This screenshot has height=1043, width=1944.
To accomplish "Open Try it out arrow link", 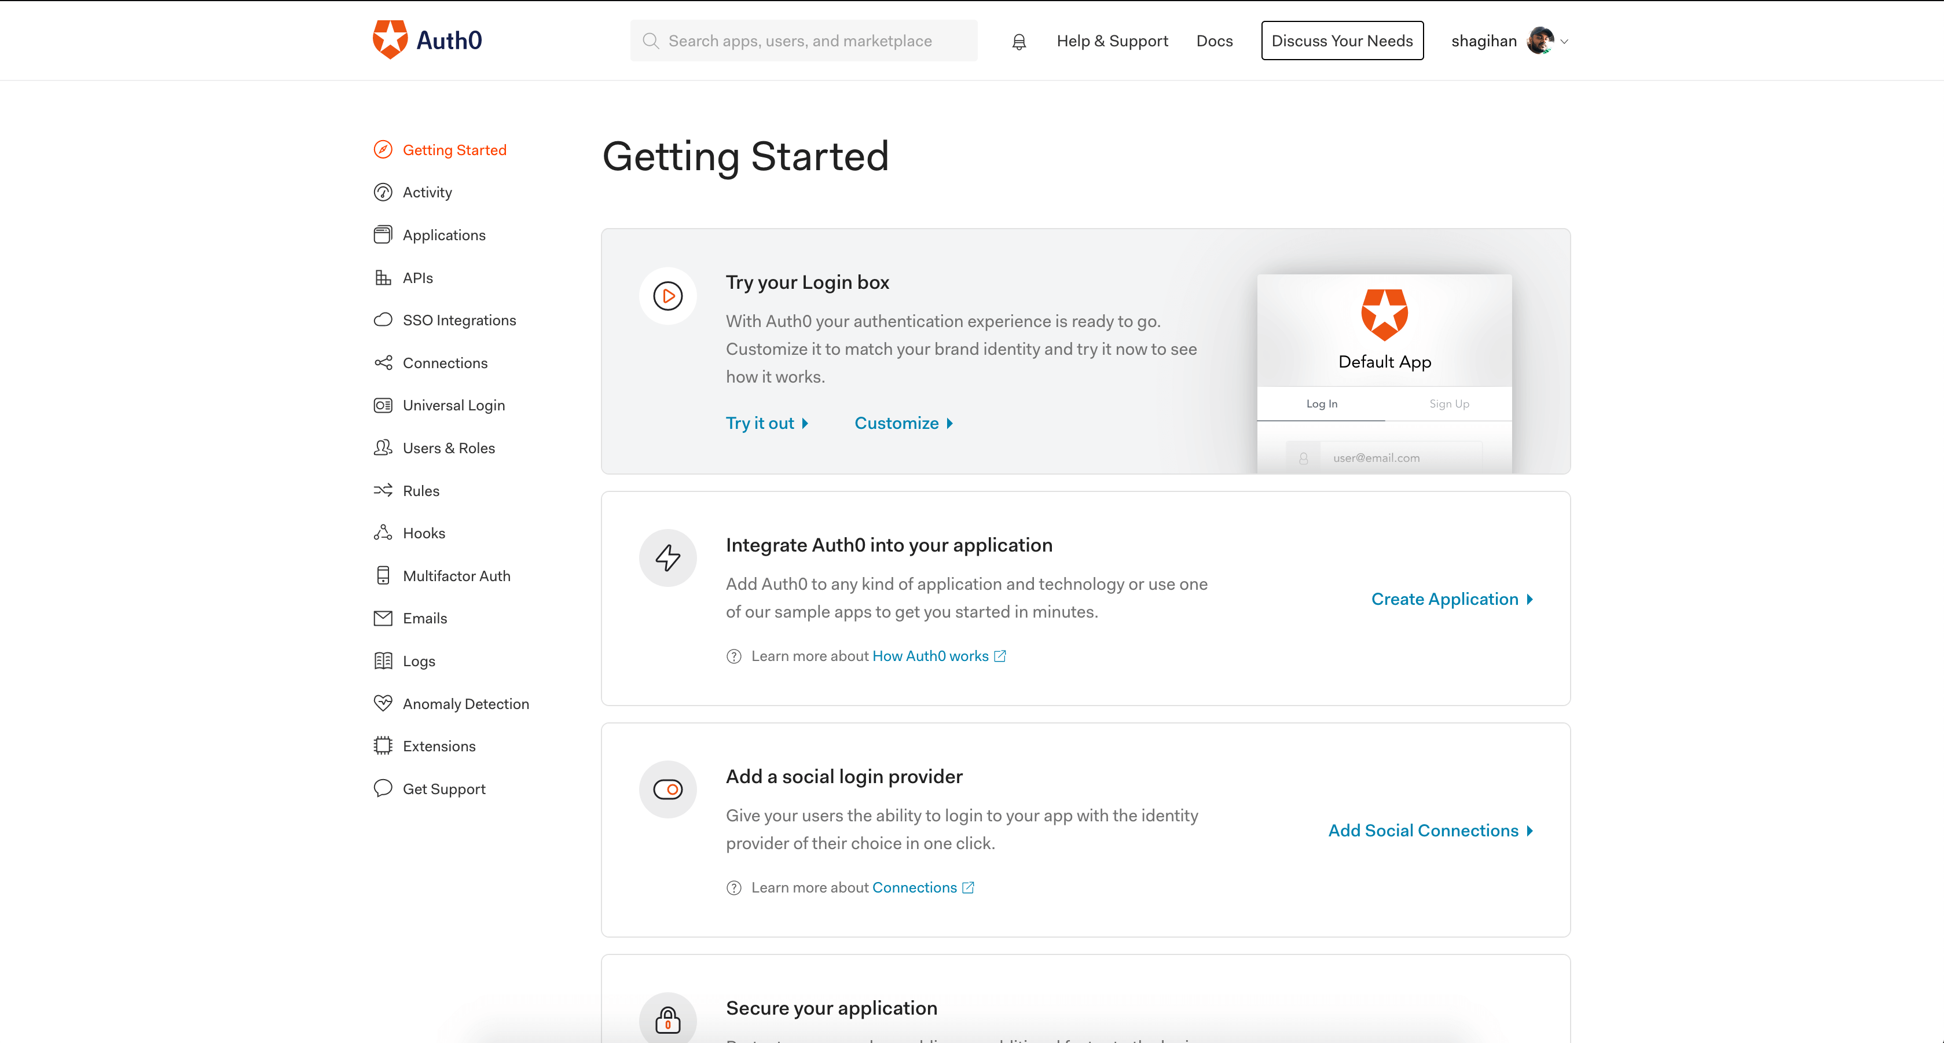I will click(x=766, y=423).
